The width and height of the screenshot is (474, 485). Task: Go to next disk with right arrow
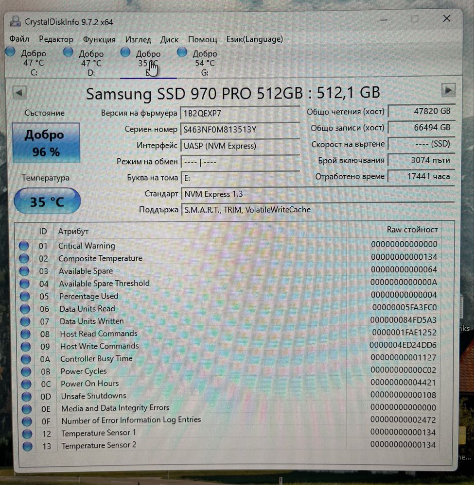[x=448, y=91]
